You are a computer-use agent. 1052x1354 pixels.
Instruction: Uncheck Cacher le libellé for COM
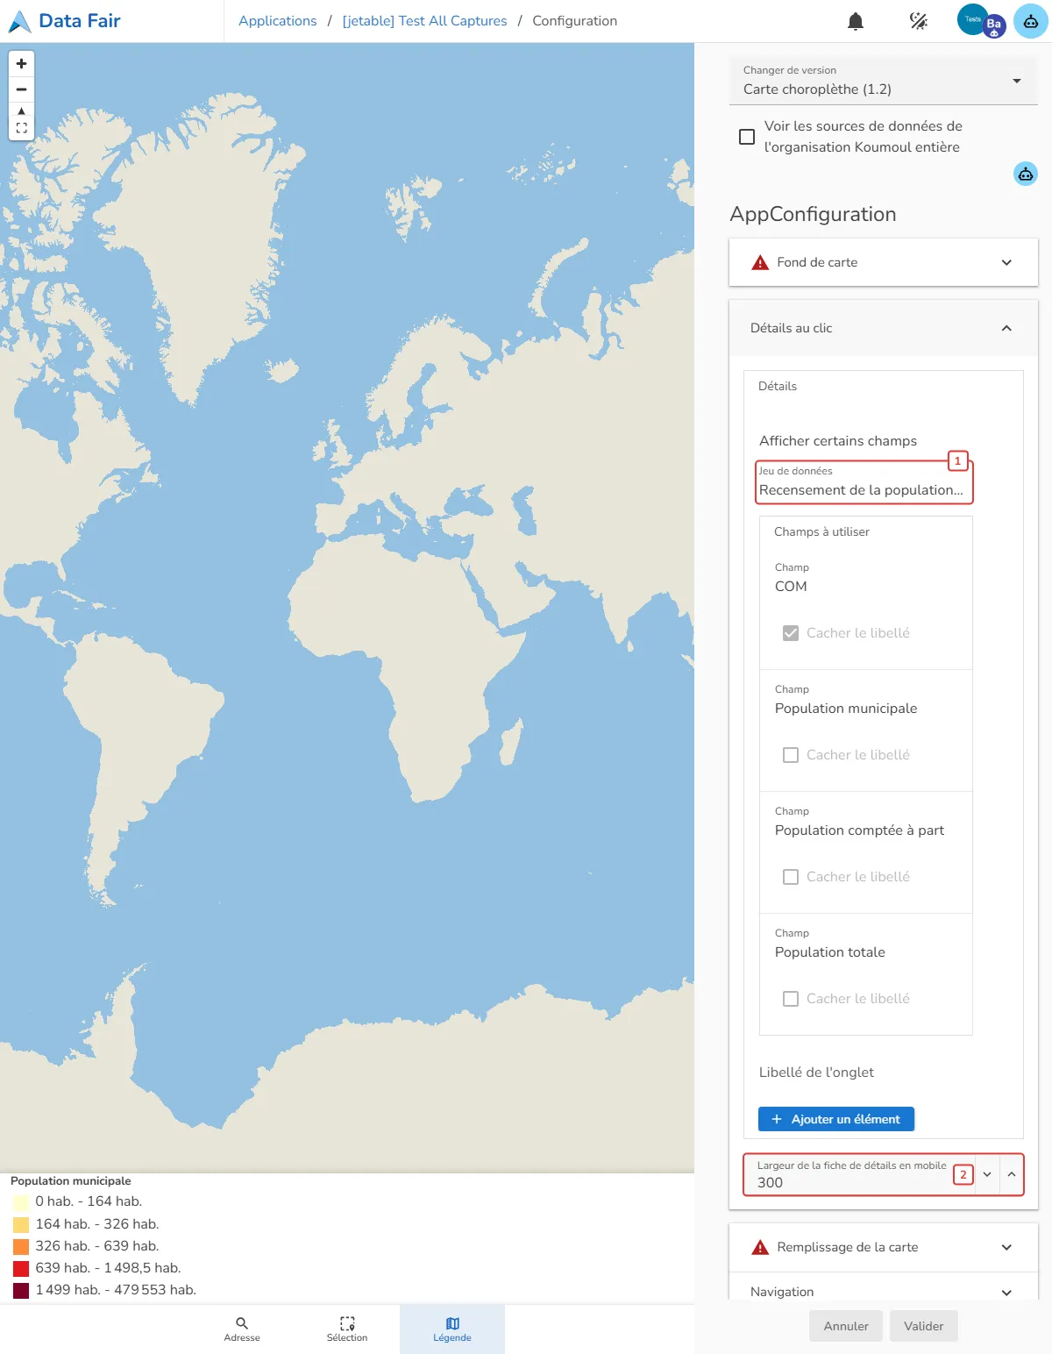(x=791, y=633)
